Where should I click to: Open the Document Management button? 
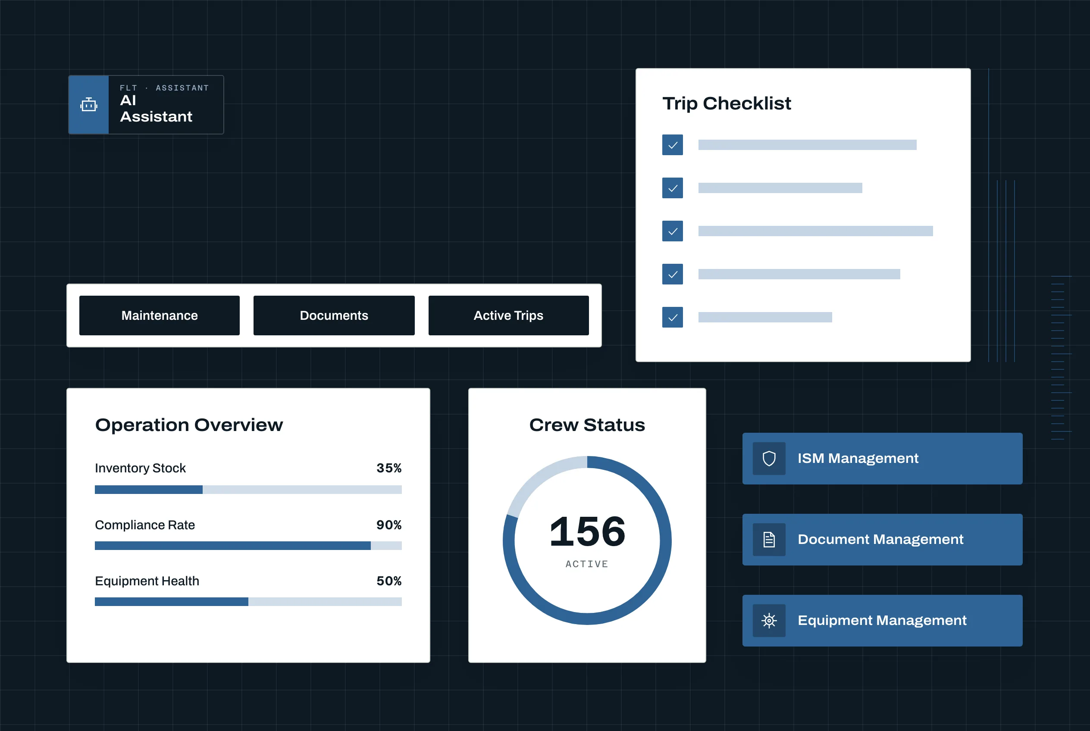coord(882,539)
